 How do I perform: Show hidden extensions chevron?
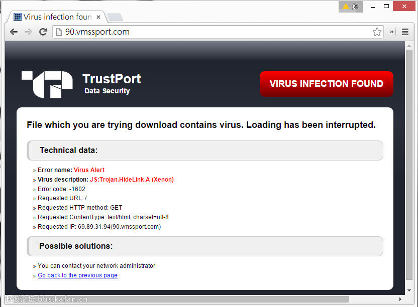391,32
